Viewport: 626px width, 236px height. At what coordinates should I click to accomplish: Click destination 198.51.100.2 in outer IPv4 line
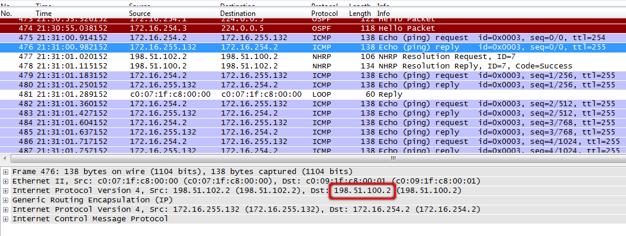pyautogui.click(x=362, y=191)
